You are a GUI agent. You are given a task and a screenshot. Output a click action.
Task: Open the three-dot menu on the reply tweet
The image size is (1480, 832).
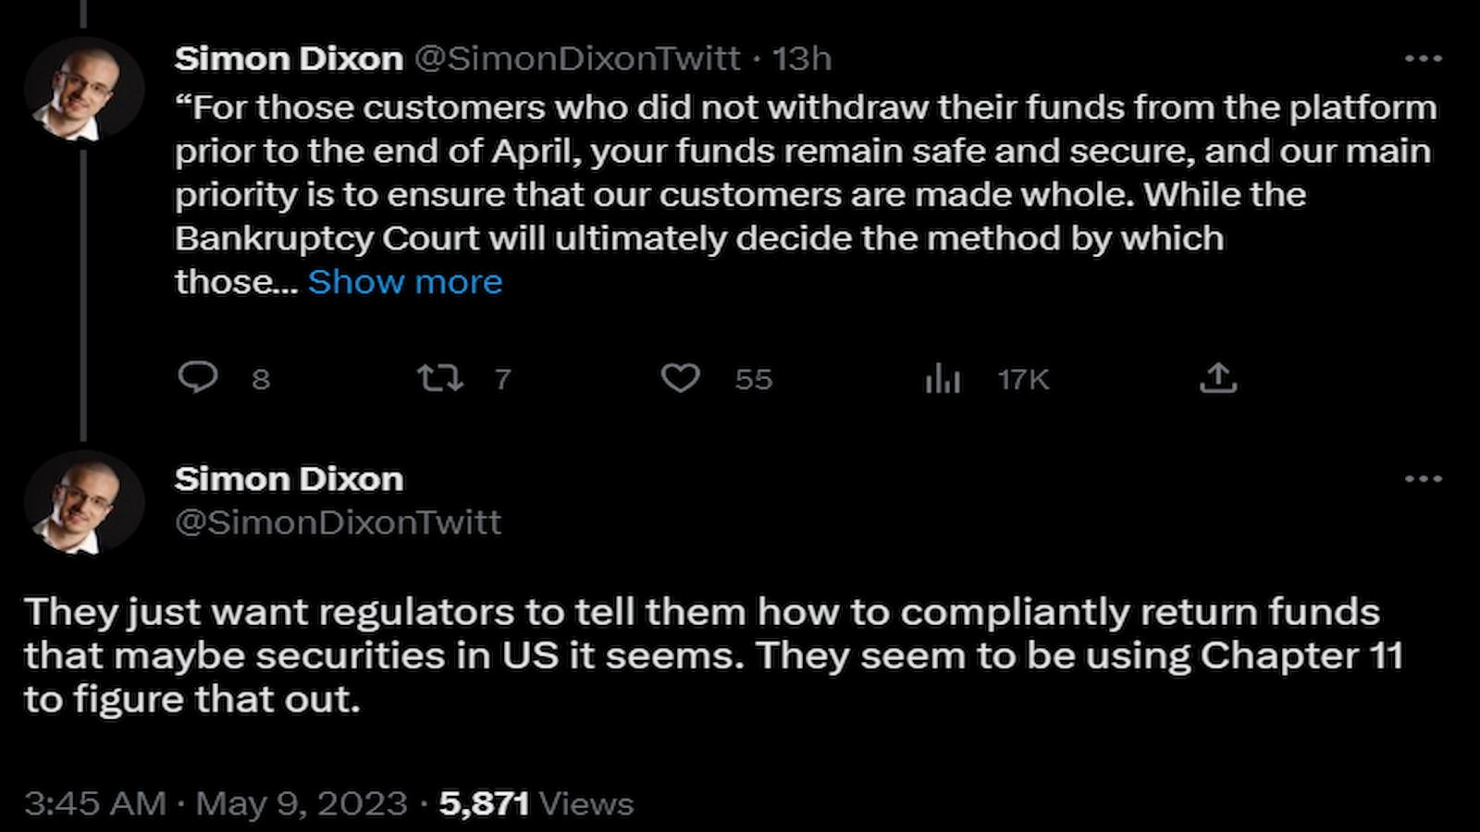click(x=1422, y=478)
